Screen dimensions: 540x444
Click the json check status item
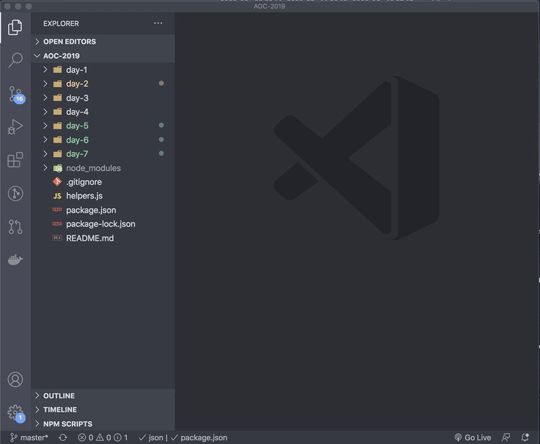pyautogui.click(x=151, y=437)
